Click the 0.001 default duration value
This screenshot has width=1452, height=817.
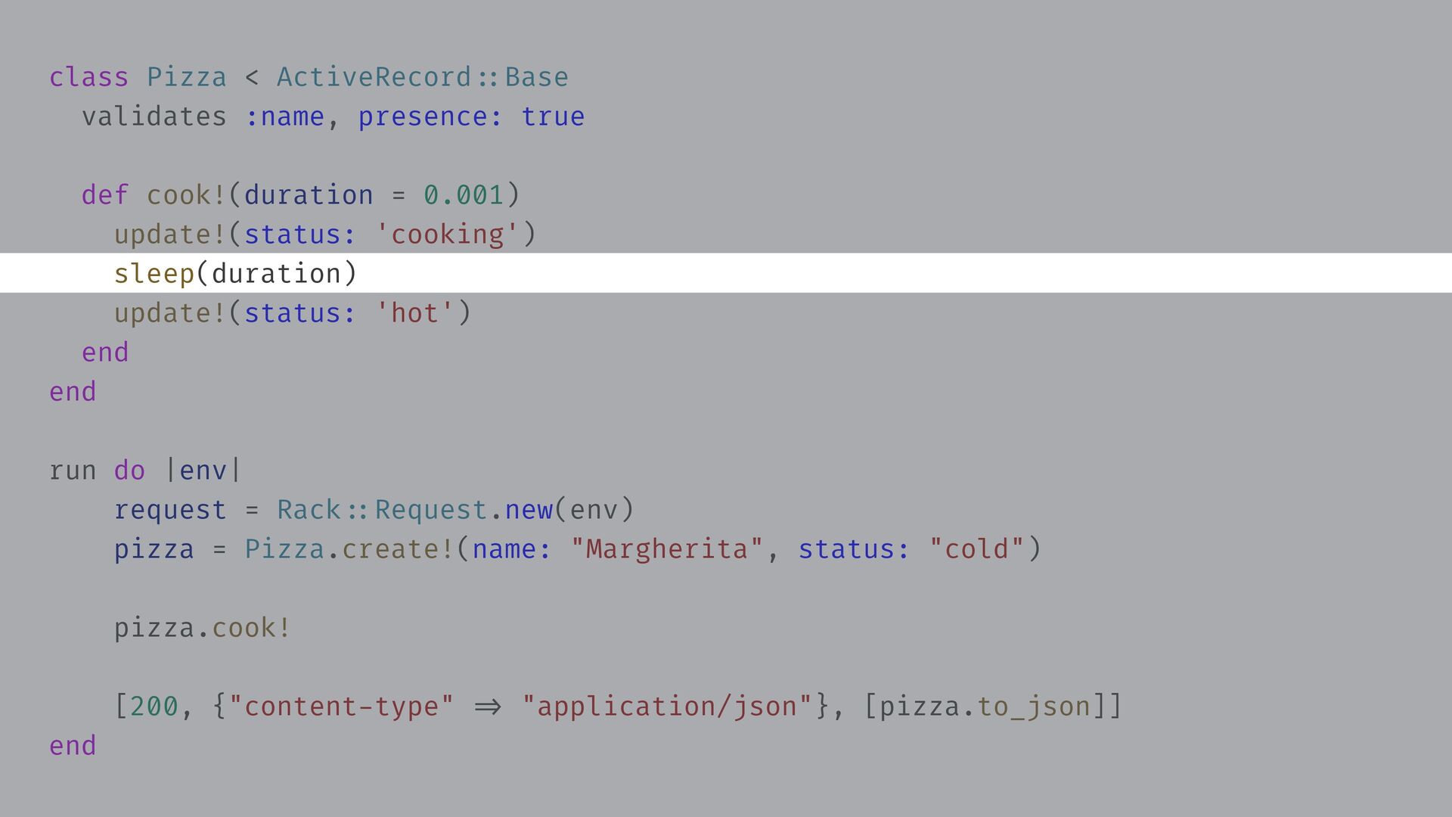tap(463, 195)
